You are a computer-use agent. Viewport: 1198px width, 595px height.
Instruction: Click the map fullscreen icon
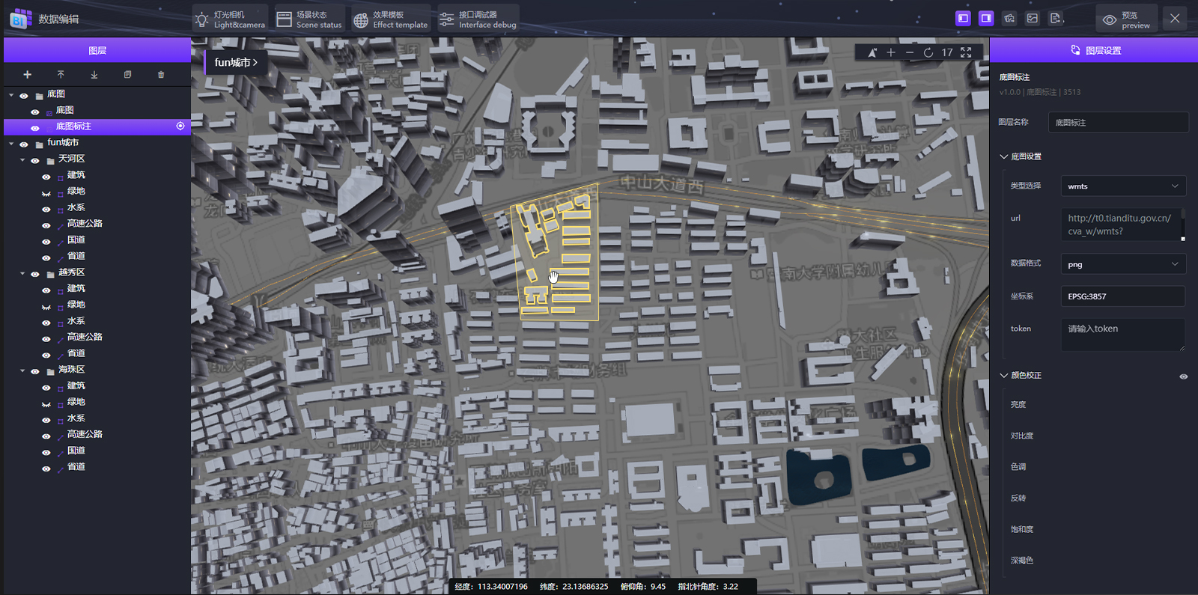[966, 52]
